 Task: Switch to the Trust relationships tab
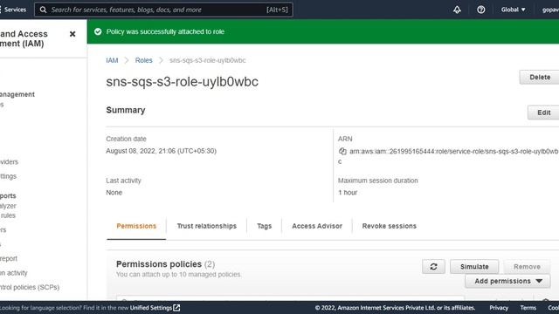pos(207,226)
